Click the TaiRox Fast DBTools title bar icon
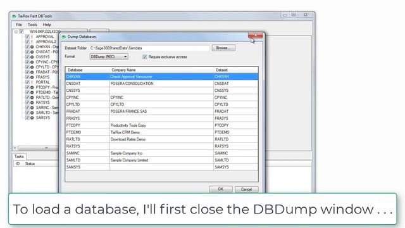 14,16
